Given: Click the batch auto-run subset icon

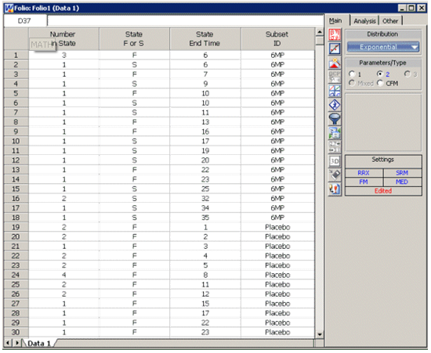Looking at the screenshot, I should [335, 133].
